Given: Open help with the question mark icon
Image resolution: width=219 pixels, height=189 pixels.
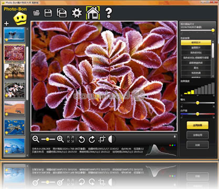Looking at the screenshot, I should pos(109,13).
